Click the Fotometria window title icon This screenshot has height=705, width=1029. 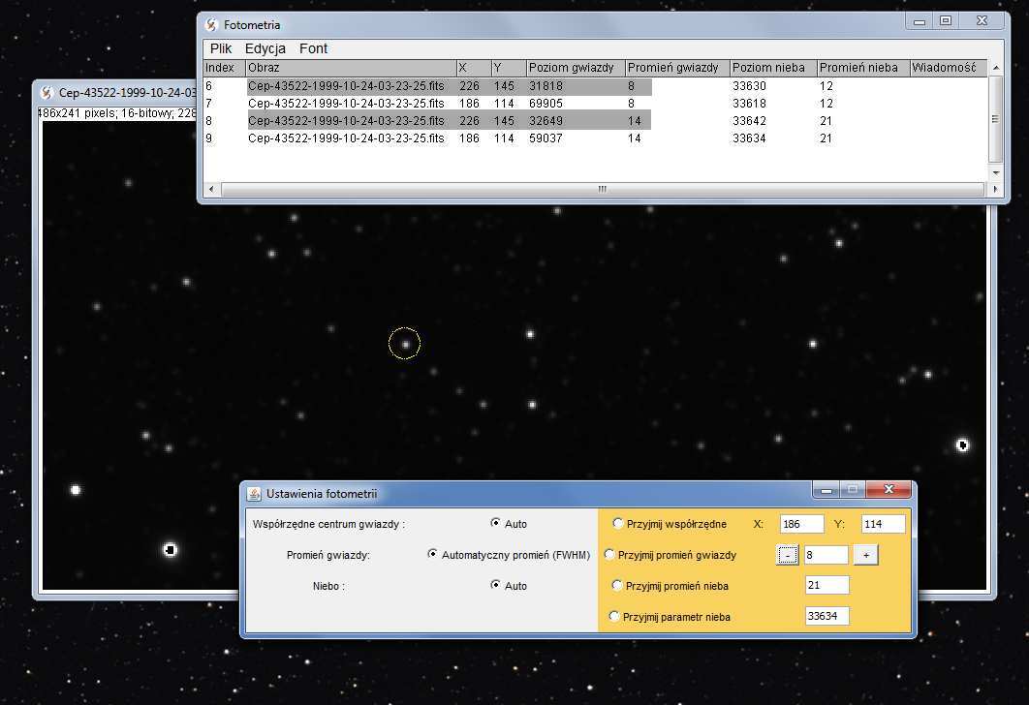point(211,24)
